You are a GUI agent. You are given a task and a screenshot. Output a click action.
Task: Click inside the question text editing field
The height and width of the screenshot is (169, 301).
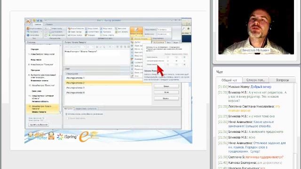click(97, 57)
